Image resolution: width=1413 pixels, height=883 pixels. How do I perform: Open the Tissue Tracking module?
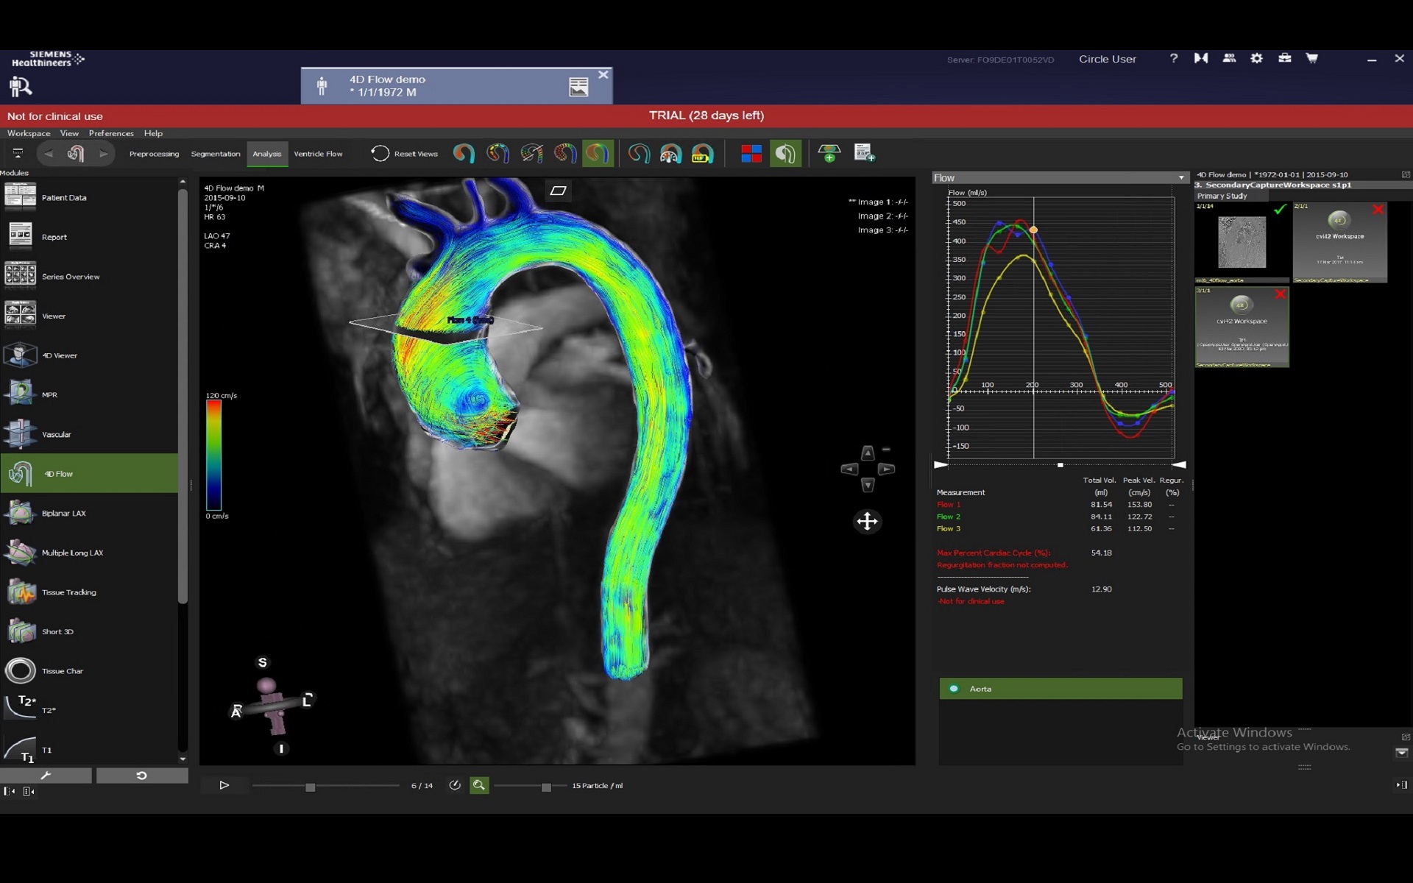point(68,592)
